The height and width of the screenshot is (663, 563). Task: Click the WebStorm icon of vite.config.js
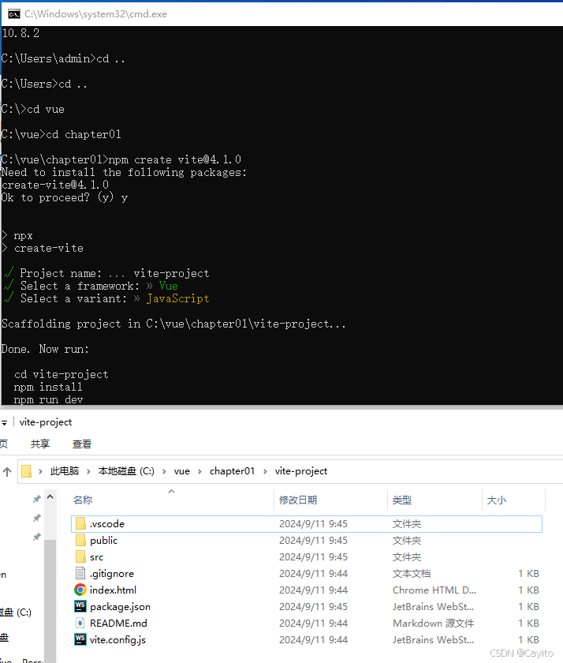80,640
